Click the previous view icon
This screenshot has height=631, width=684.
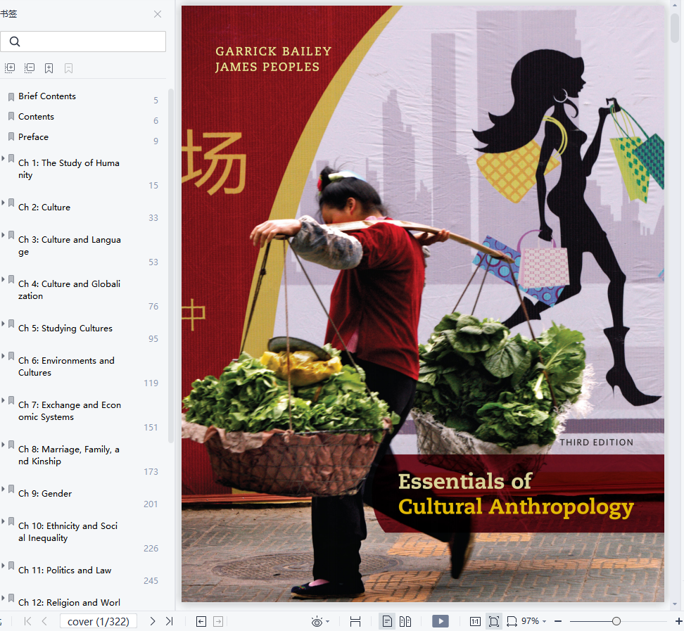point(201,621)
